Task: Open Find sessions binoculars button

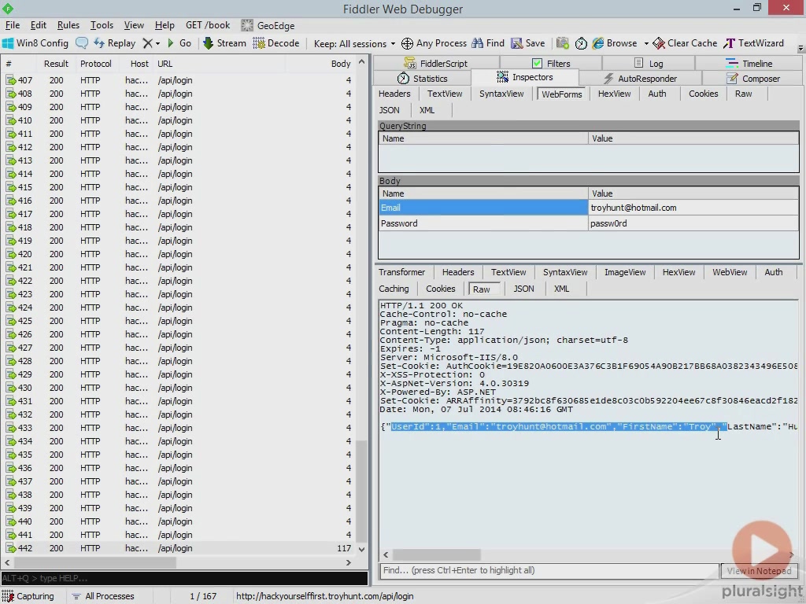Action: (x=488, y=43)
